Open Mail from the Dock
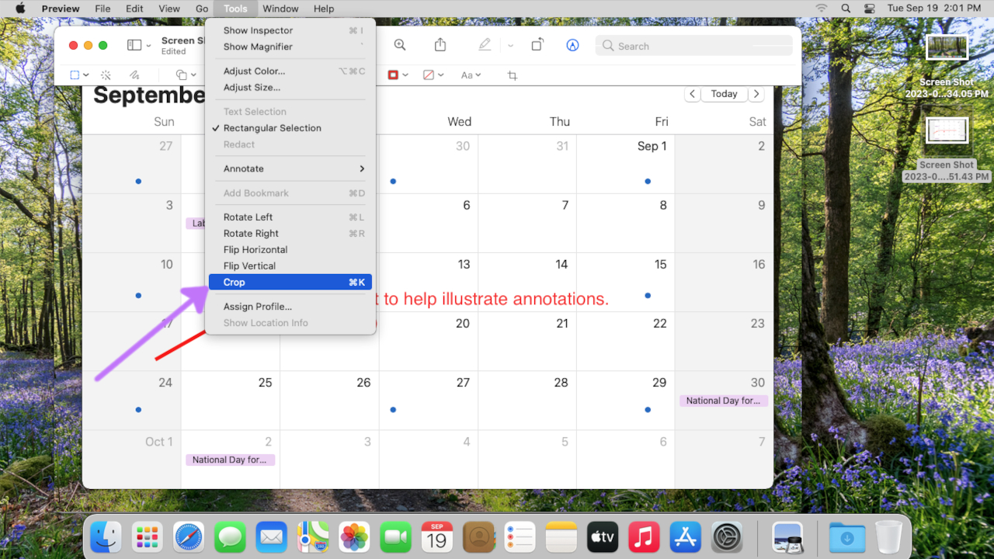The width and height of the screenshot is (994, 559). point(271,536)
